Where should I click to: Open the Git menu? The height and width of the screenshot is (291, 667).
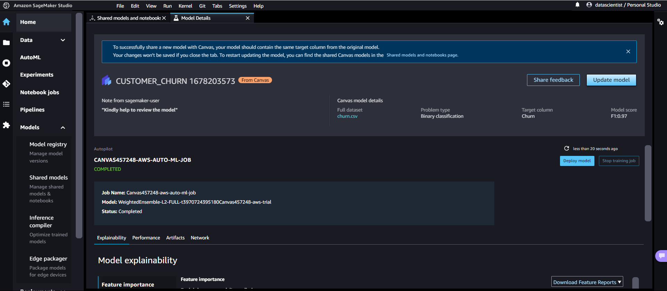[203, 6]
